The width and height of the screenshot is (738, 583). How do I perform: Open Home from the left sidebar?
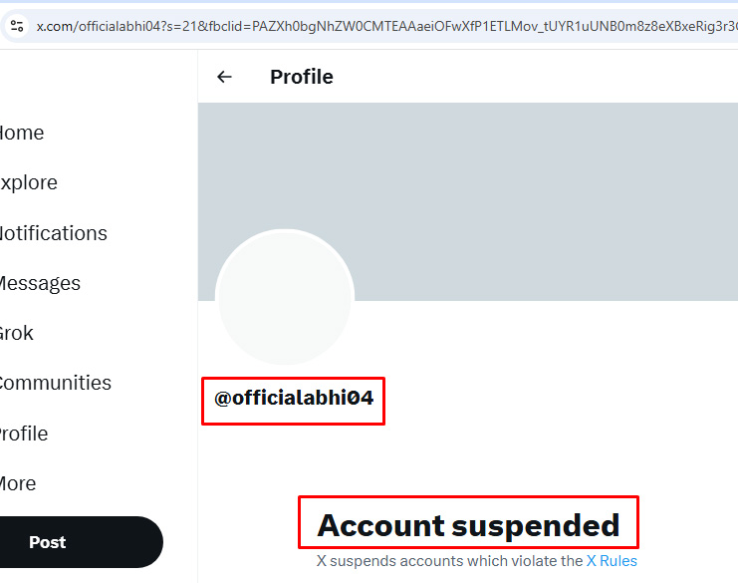tap(22, 133)
